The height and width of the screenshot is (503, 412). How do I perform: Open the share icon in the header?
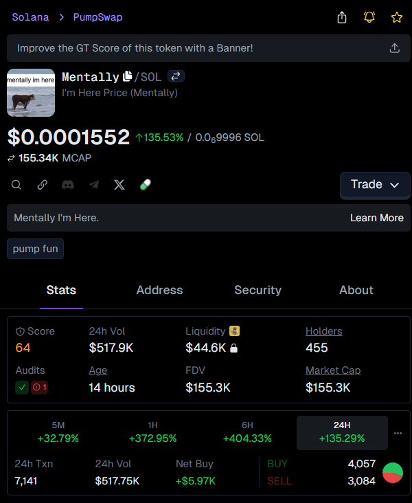[x=342, y=17]
